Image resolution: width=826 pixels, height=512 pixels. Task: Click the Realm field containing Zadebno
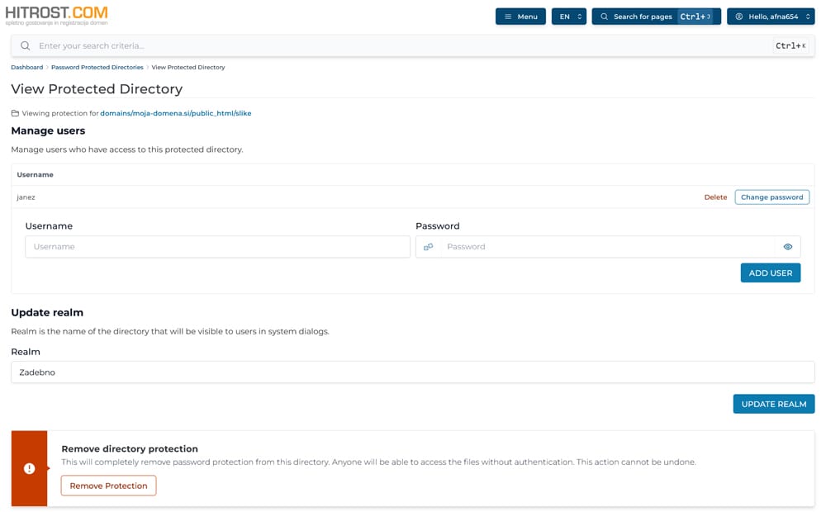[412, 372]
